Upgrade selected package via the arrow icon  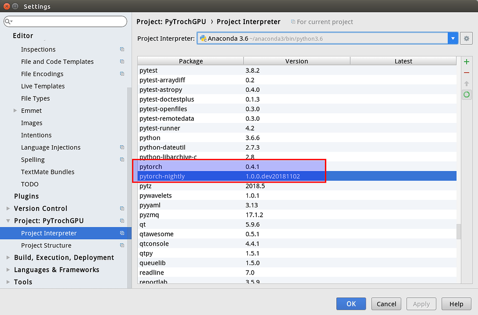pos(466,83)
